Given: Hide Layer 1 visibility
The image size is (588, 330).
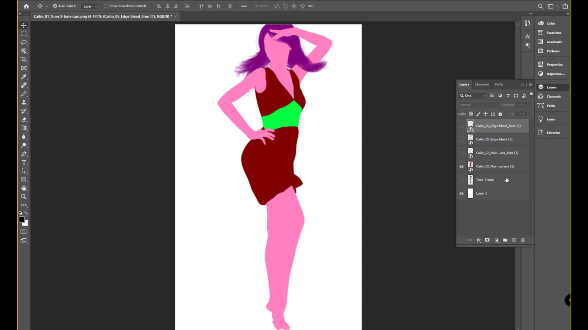Looking at the screenshot, I should pos(461,193).
